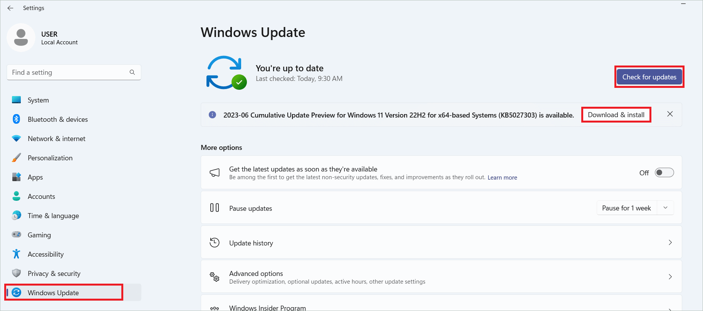Open Update history text row
This screenshot has height=311, width=703.
[441, 242]
